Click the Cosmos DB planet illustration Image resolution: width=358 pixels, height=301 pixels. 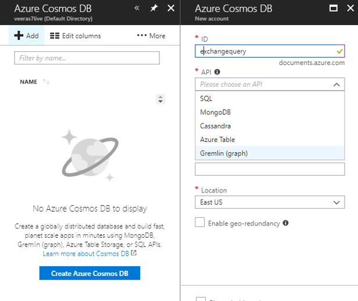[x=90, y=156]
